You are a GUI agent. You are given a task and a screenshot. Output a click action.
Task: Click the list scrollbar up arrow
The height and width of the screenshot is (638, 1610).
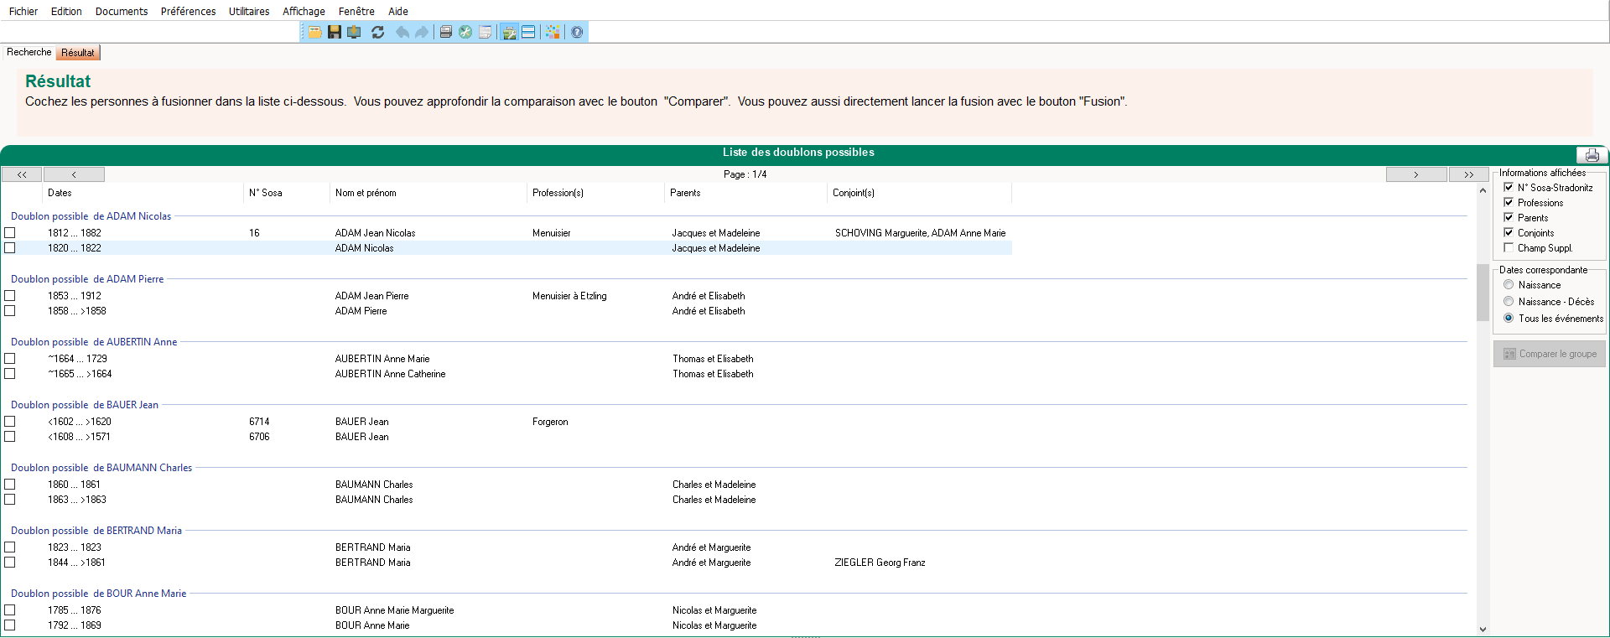pos(1483,190)
